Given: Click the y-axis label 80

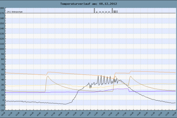Looking at the screenshot, I should click(x=3, y=59).
